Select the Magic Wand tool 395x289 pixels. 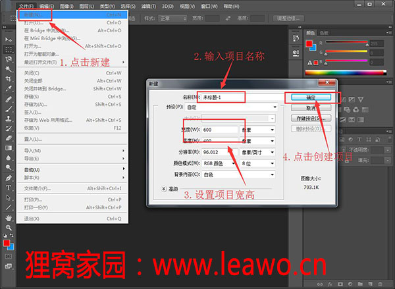[9, 68]
